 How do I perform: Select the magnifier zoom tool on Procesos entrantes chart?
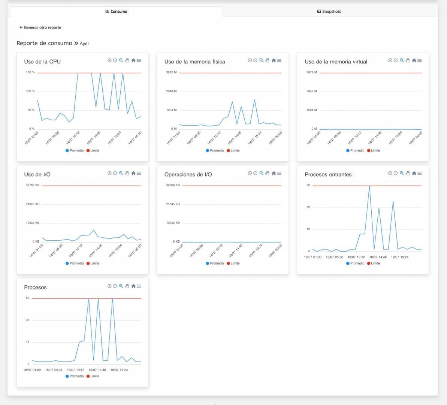402,173
